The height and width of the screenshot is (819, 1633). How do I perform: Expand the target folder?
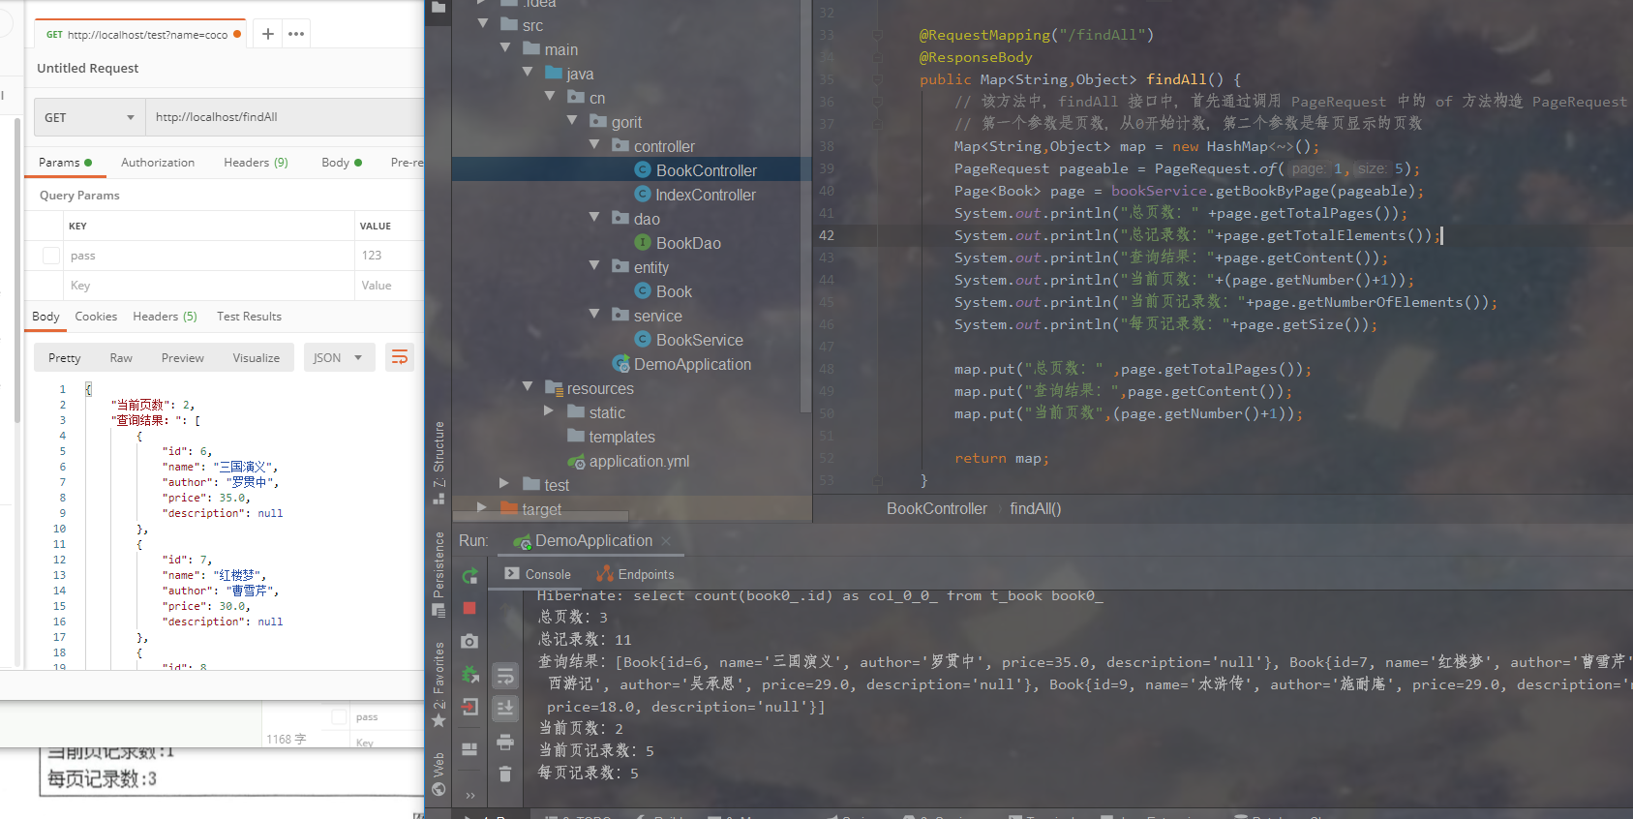point(482,507)
